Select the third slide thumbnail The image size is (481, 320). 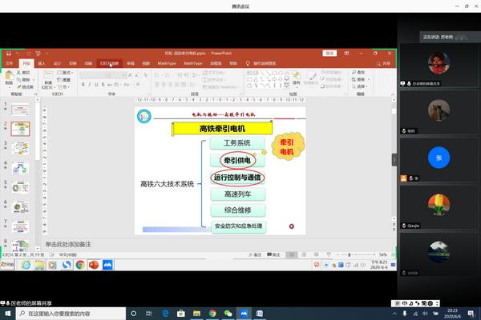click(x=22, y=148)
